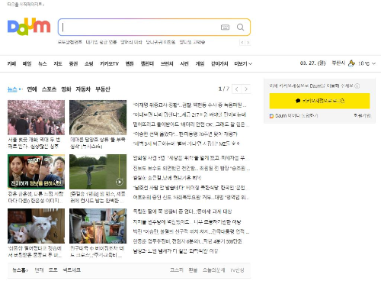Open 사전 from the service menu
Viewport: 381px width, 281px height.
[x=184, y=63]
